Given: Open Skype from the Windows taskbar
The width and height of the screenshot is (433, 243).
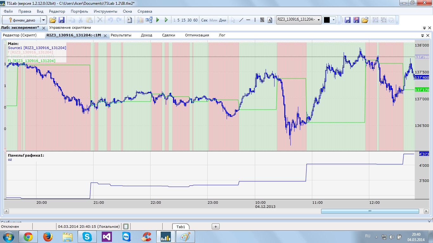Looking at the screenshot, I should point(87,236).
